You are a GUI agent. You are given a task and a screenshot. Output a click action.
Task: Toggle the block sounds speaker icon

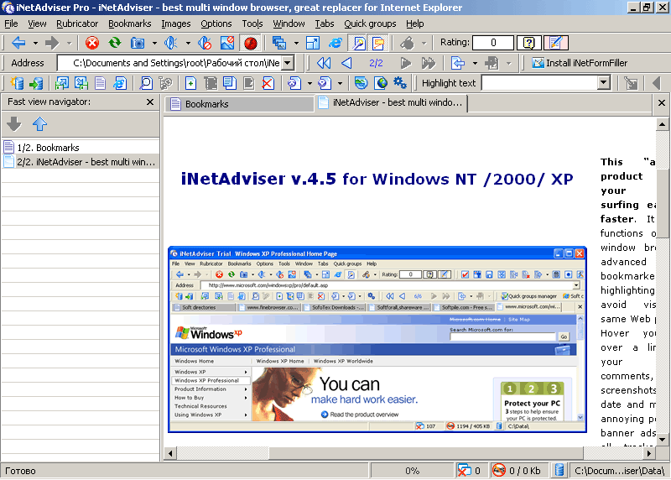click(205, 43)
